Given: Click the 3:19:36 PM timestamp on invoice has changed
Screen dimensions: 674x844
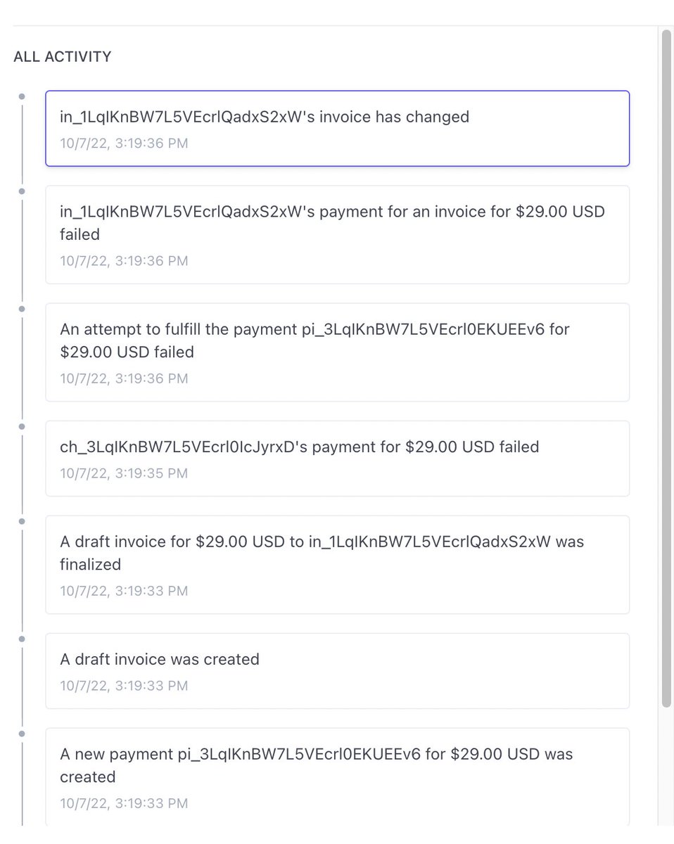Looking at the screenshot, I should pos(151,143).
